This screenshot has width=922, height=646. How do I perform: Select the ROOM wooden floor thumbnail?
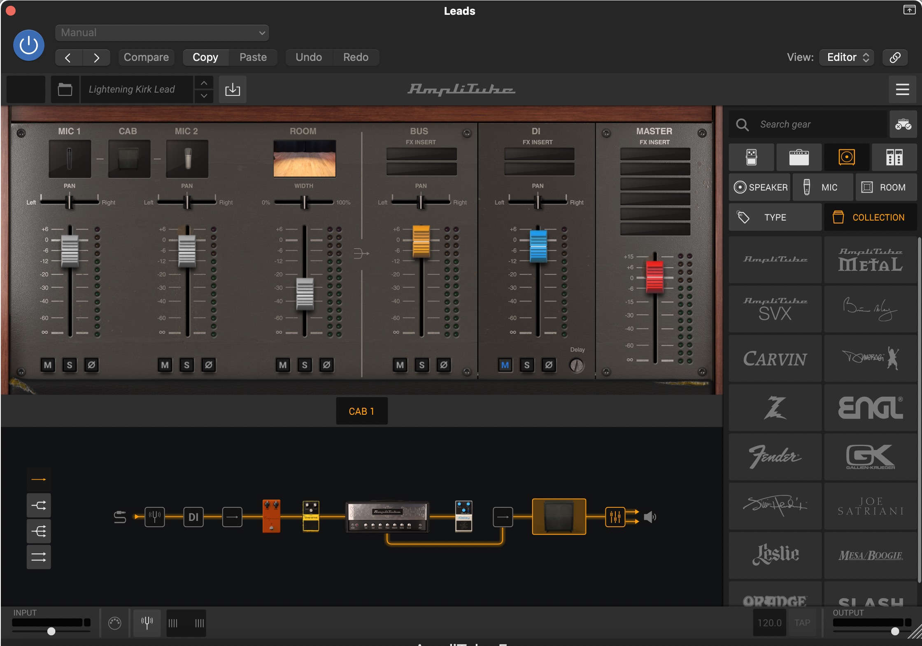tap(305, 159)
